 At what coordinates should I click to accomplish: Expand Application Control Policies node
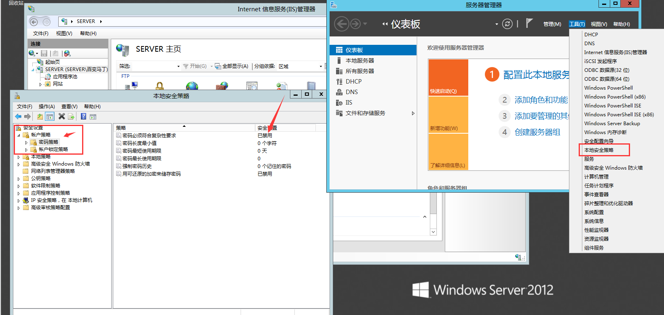pos(19,193)
